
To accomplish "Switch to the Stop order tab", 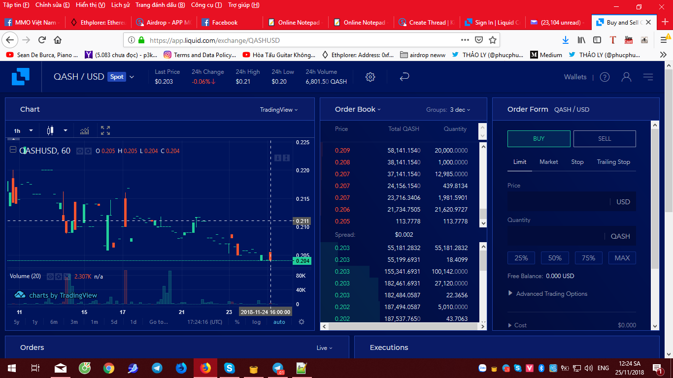I will (x=577, y=162).
